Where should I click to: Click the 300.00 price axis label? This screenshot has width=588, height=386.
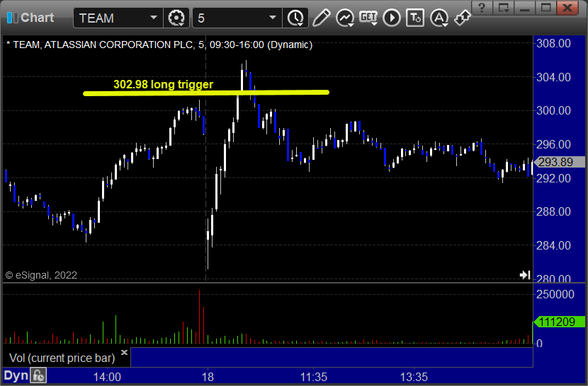click(x=554, y=111)
